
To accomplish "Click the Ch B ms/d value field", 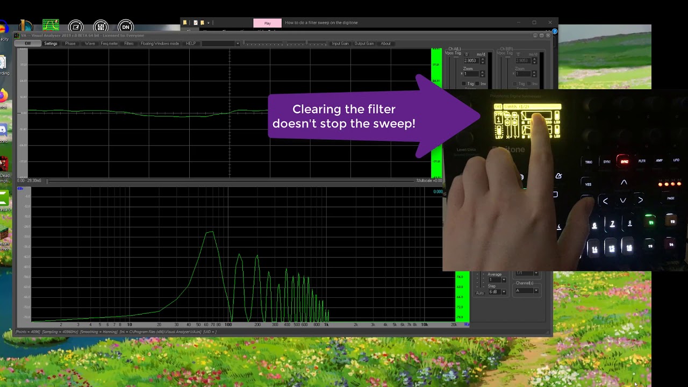I will point(522,61).
